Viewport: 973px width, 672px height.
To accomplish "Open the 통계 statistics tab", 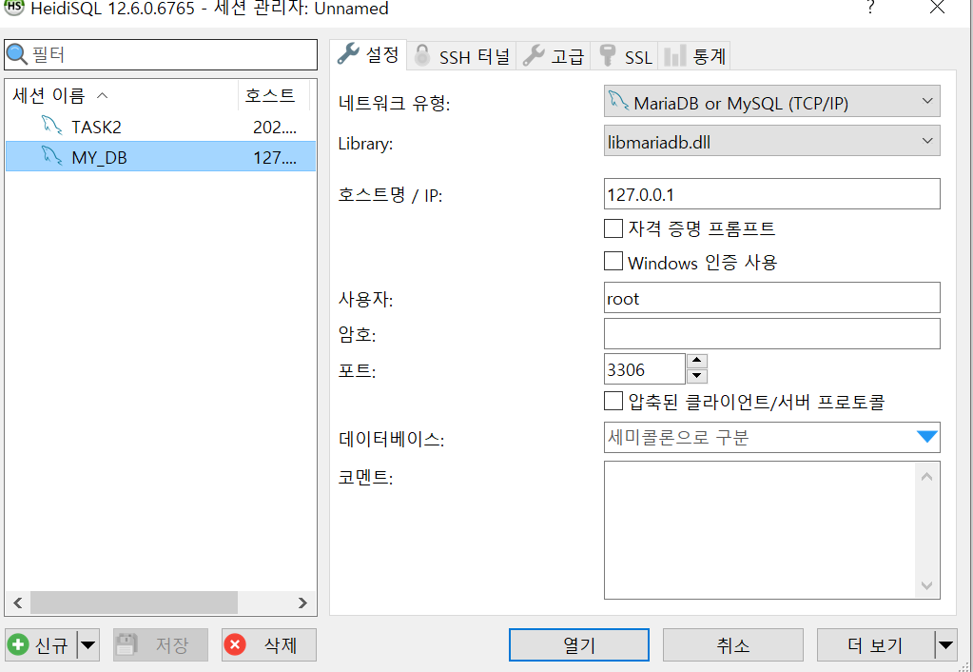I will (695, 56).
